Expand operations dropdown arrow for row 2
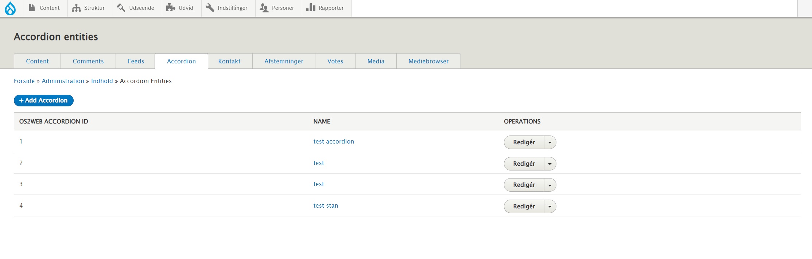 [x=550, y=164]
